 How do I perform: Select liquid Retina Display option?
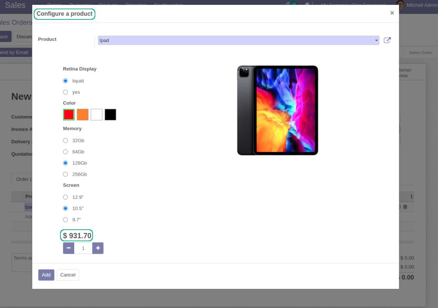coord(66,81)
